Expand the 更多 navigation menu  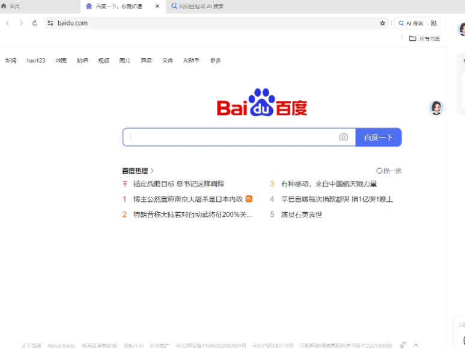click(x=216, y=61)
